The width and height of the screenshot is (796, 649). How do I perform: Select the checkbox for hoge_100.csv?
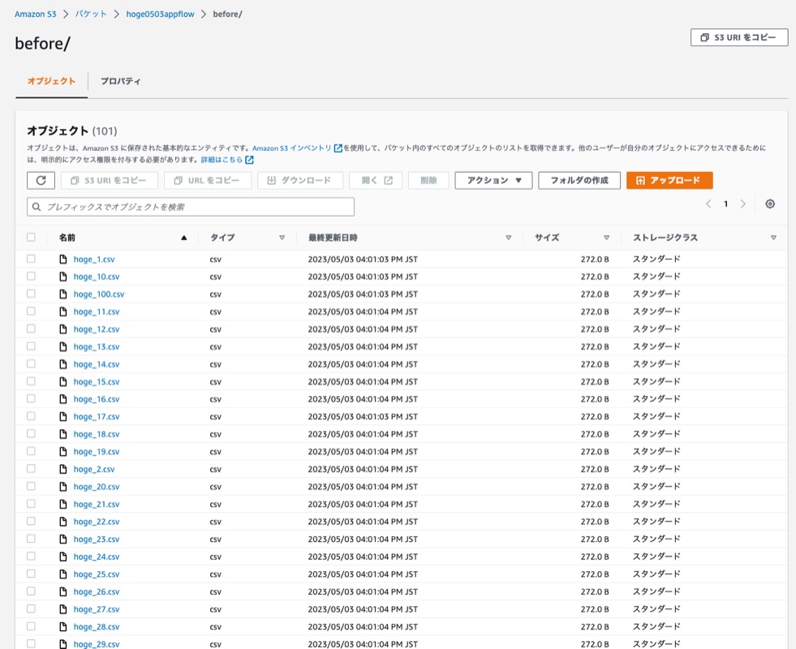31,294
